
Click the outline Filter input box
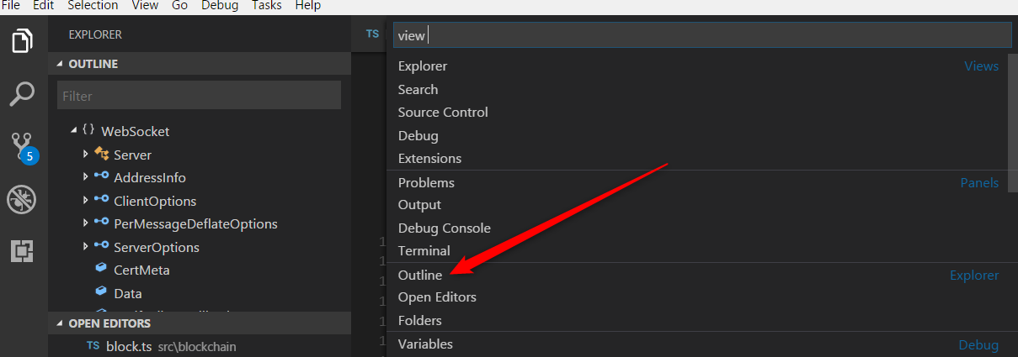[x=199, y=96]
